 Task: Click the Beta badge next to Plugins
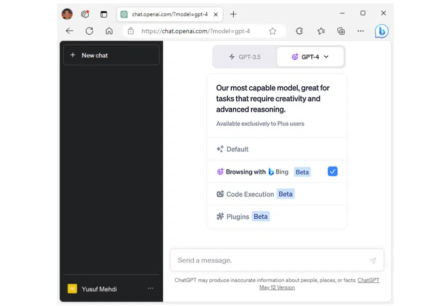coord(261,216)
